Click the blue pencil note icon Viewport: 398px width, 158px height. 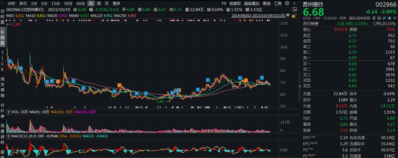(x=384, y=18)
